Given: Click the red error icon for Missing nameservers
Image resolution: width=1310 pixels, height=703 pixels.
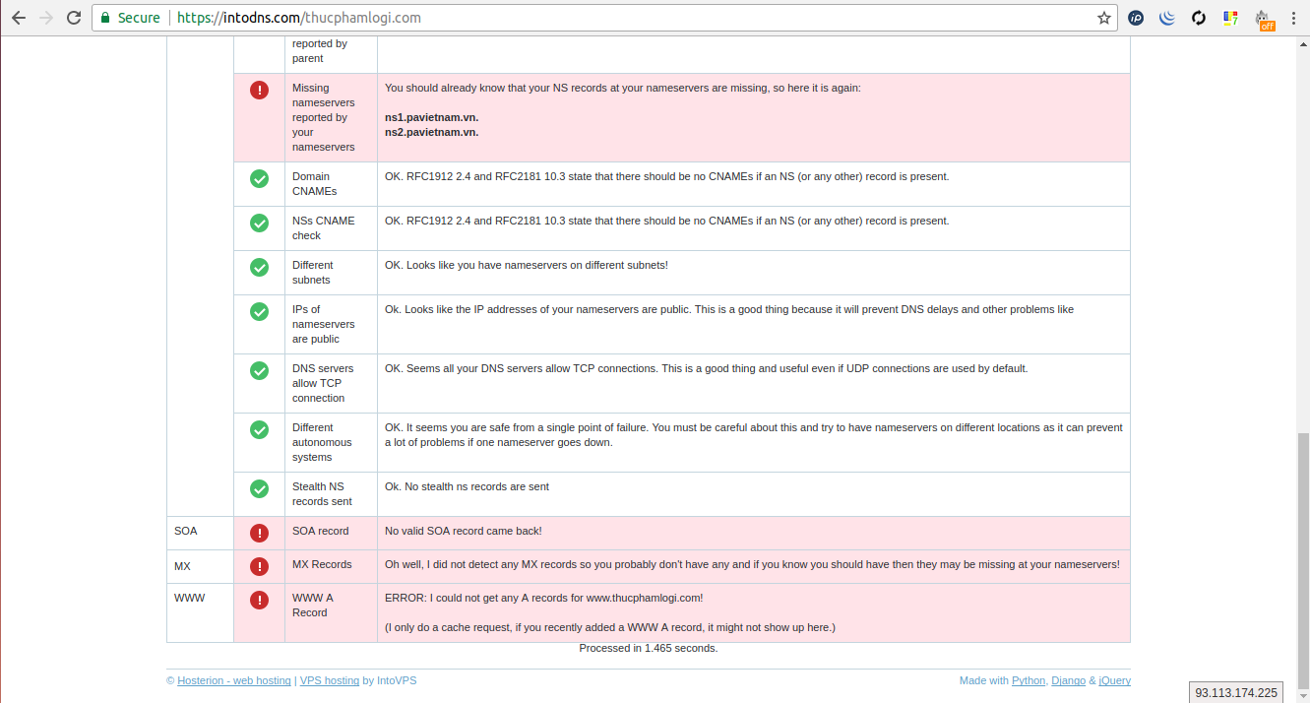Looking at the screenshot, I should coord(259,90).
